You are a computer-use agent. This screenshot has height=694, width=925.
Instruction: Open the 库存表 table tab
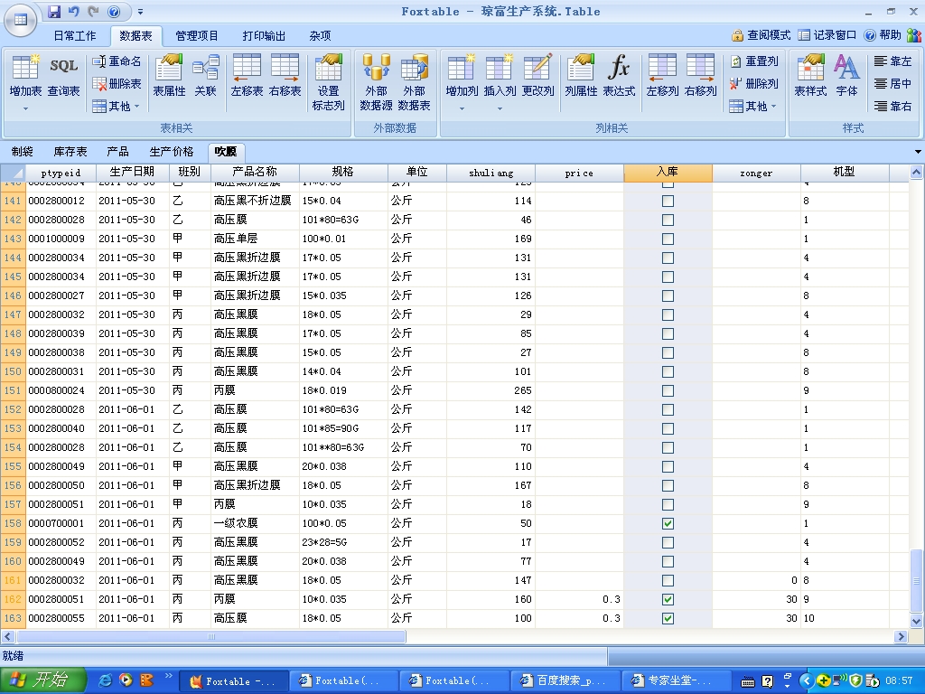pyautogui.click(x=70, y=152)
